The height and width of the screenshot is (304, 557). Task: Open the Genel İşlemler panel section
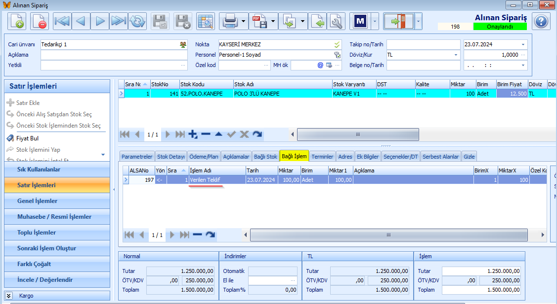[x=57, y=201]
